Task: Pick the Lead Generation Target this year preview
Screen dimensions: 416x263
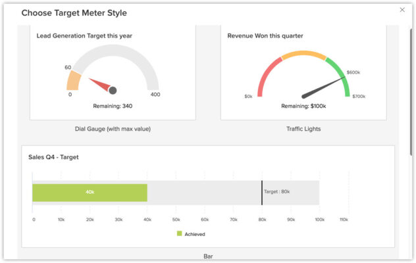Action: click(113, 72)
